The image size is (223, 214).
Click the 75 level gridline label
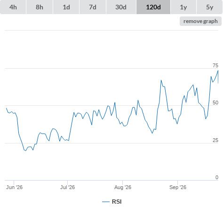215,65
